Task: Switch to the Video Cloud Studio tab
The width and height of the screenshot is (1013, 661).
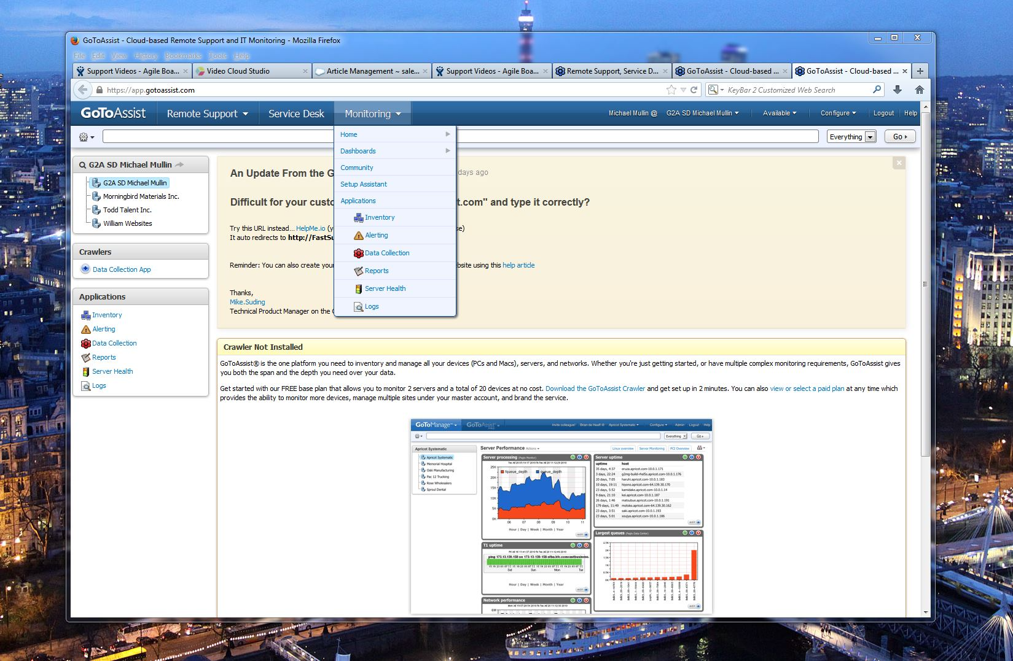Action: 252,71
